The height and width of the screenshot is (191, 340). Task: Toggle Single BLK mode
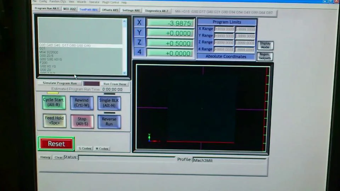point(109,103)
